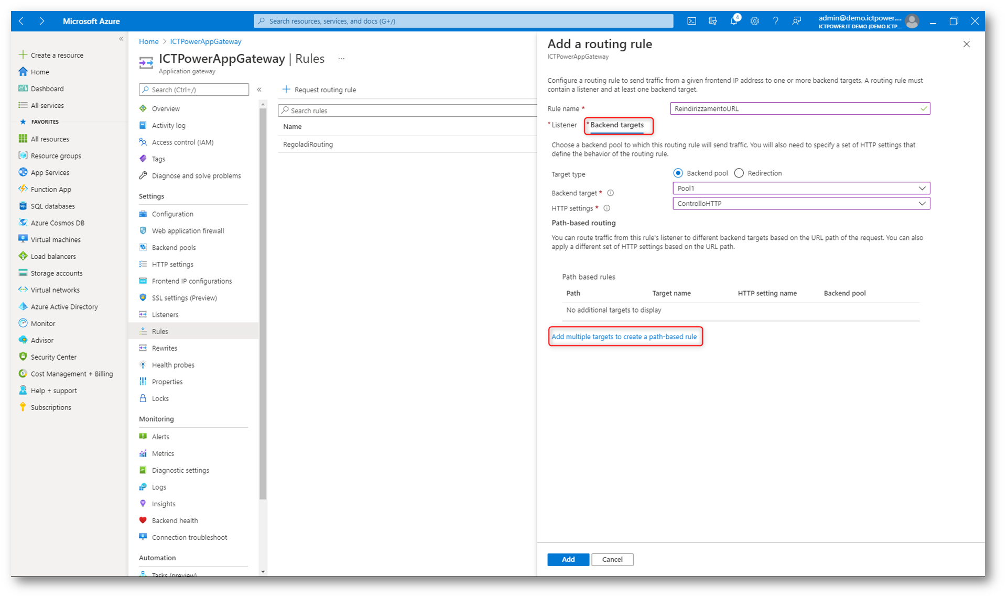Click ICTPowerAppGateway breadcrumb link
Image resolution: width=1007 pixels, height=599 pixels.
pos(205,41)
